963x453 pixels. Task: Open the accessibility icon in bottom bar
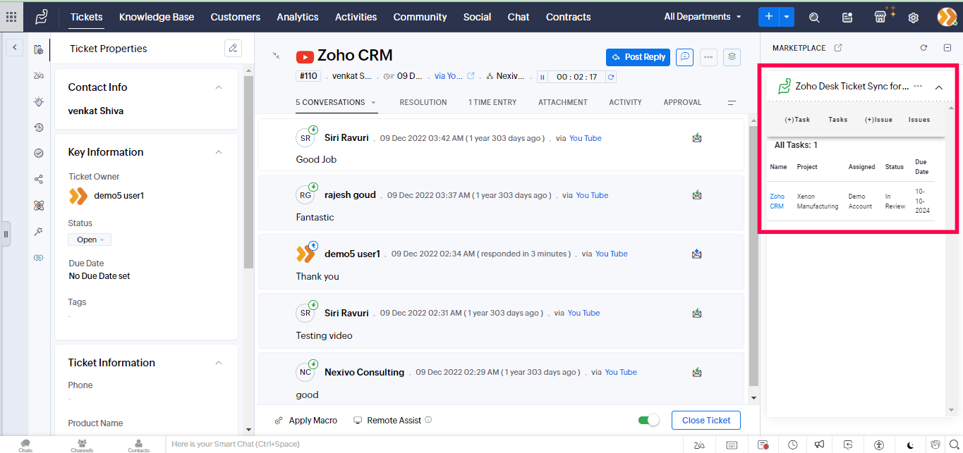pos(878,445)
